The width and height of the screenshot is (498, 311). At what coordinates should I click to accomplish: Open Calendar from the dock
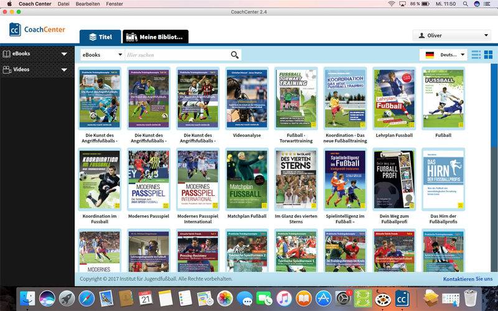point(146,299)
